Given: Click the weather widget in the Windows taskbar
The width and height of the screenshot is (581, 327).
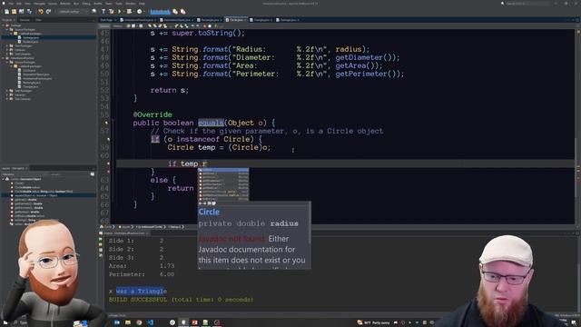Looking at the screenshot, I should click(373, 322).
